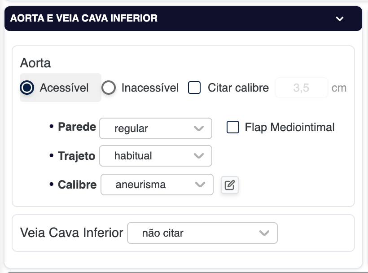This screenshot has height=273, width=368.
Task: Collapse section using the header chevron
Action: 340,18
